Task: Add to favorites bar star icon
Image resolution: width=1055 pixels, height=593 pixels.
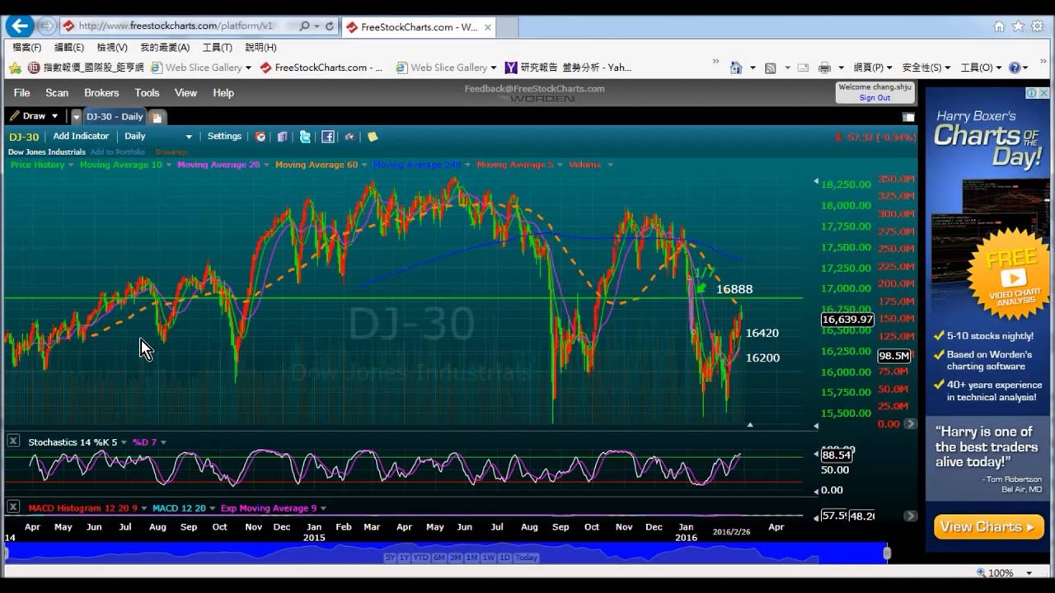Action: point(15,68)
